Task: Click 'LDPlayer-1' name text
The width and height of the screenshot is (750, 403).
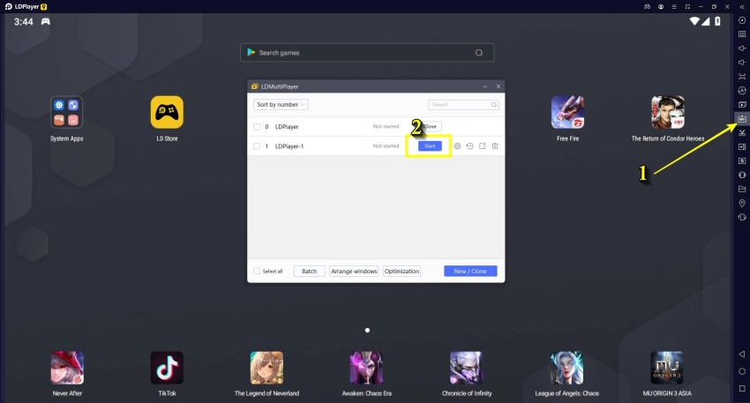Action: pos(289,146)
